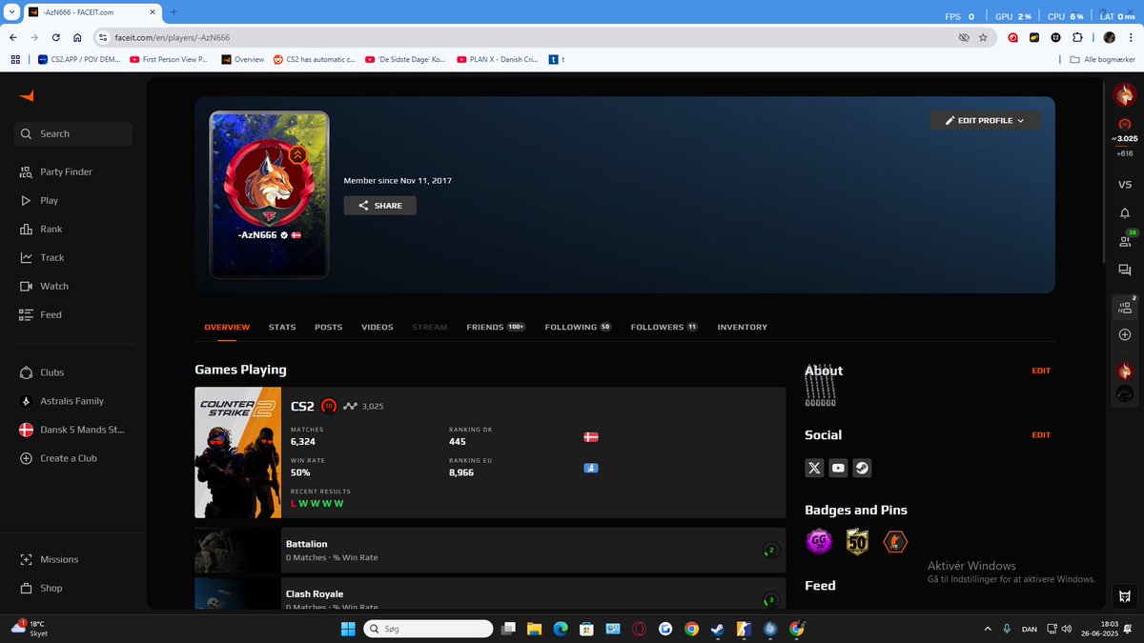Image resolution: width=1144 pixels, height=643 pixels.
Task: Click the Steam icon in the taskbar
Action: [717, 629]
